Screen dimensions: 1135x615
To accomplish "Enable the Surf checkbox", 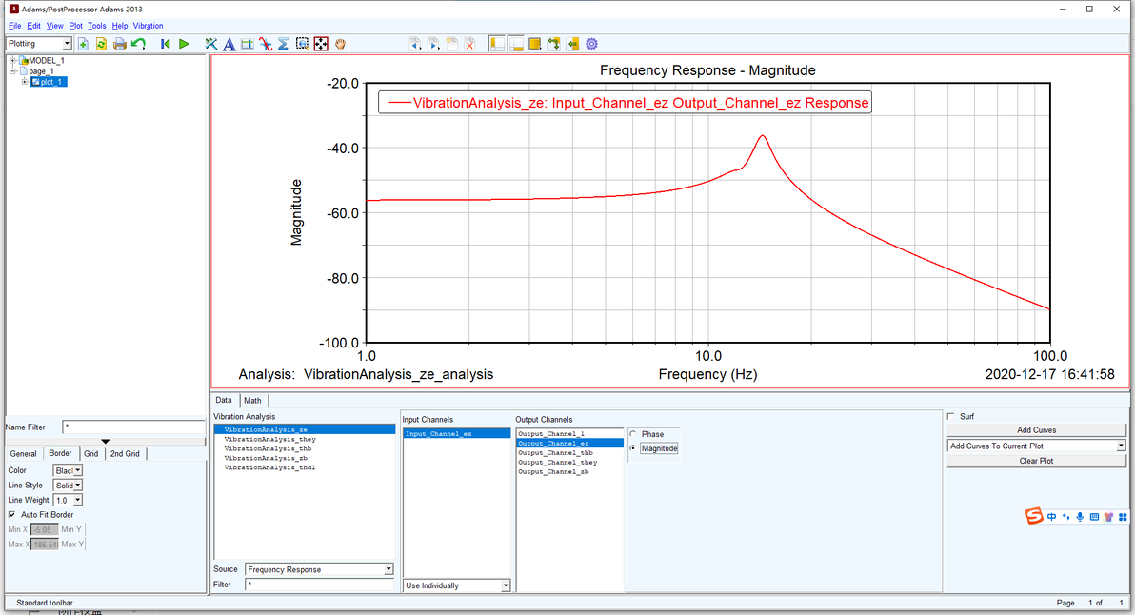I will coord(950,416).
